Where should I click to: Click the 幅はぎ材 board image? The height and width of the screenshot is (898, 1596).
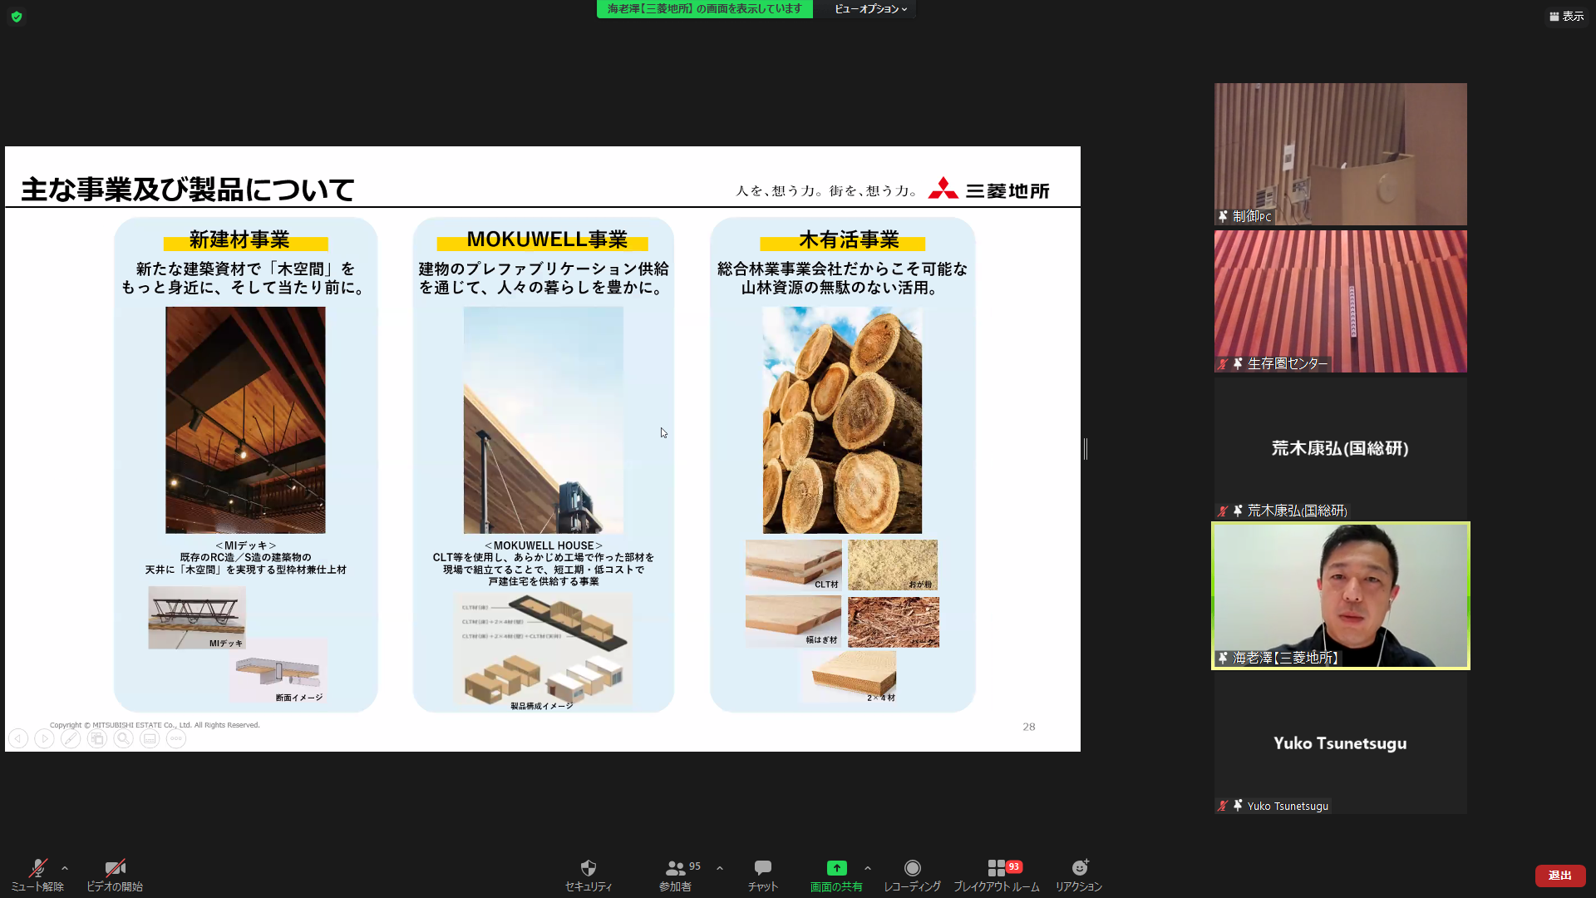tap(794, 621)
